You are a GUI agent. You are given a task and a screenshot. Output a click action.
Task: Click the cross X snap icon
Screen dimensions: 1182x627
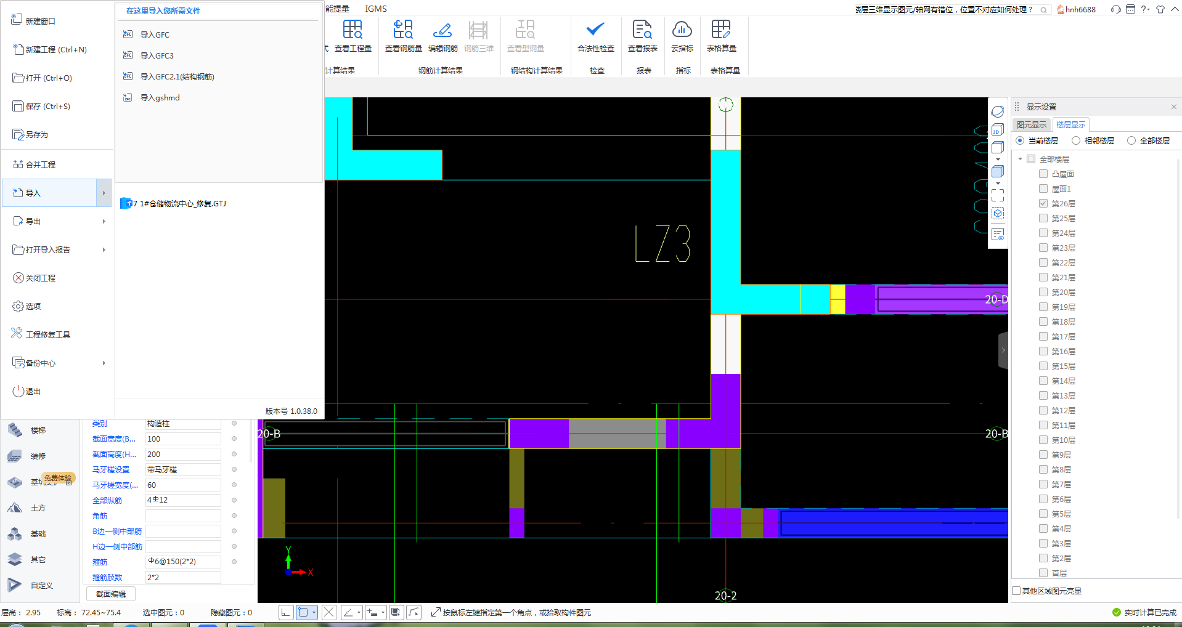pyautogui.click(x=329, y=612)
